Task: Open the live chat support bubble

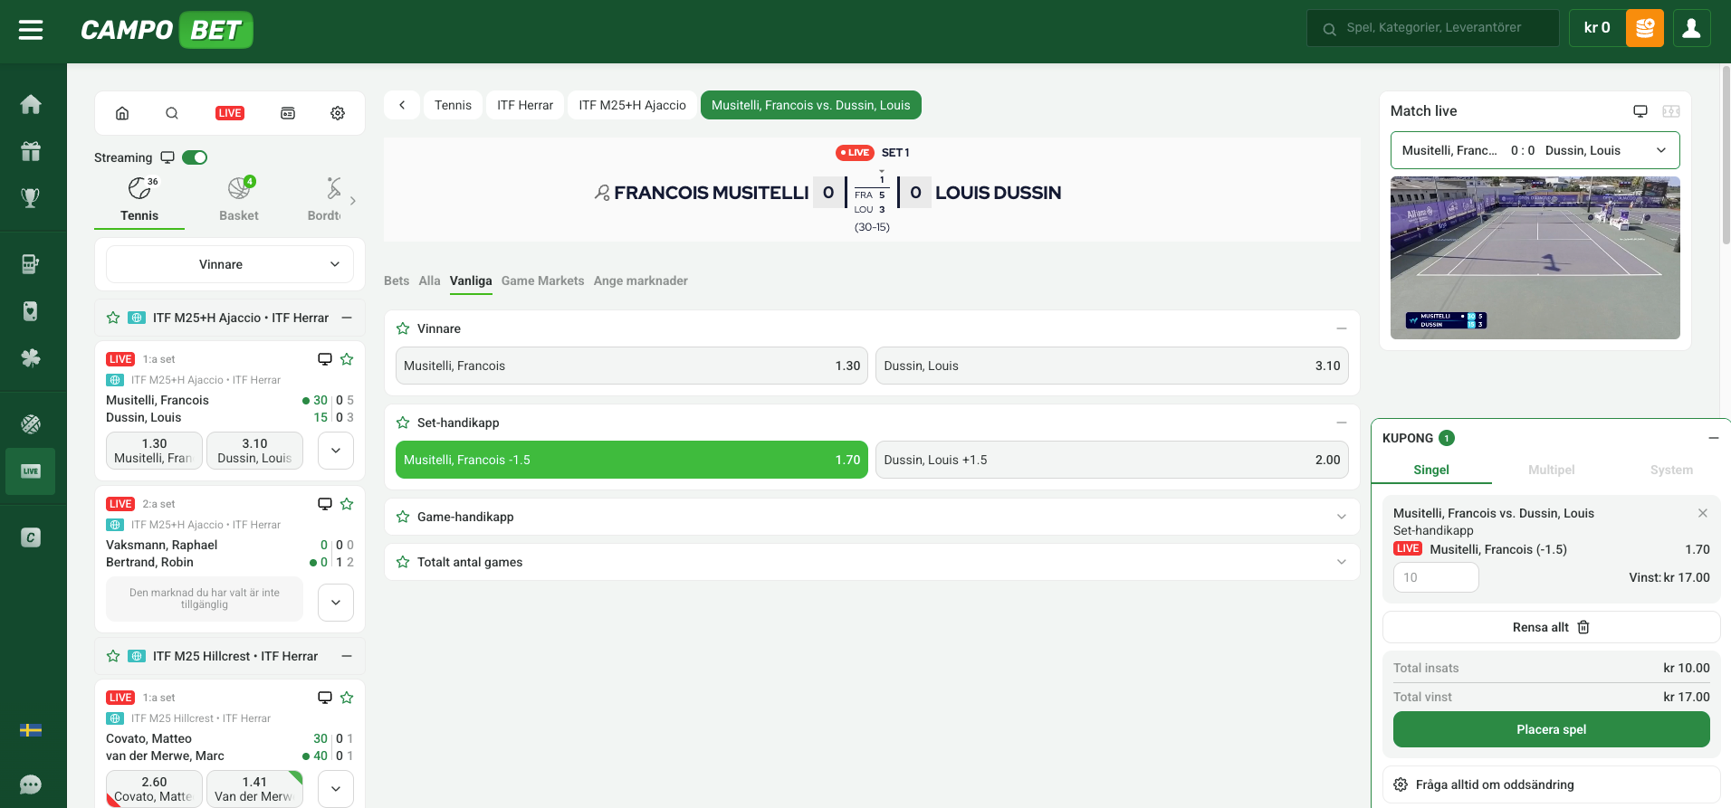Action: click(x=31, y=784)
